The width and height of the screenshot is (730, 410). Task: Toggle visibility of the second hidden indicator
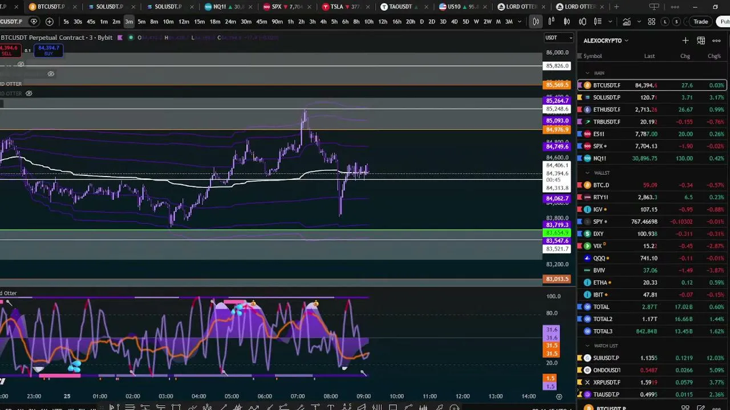(x=51, y=74)
